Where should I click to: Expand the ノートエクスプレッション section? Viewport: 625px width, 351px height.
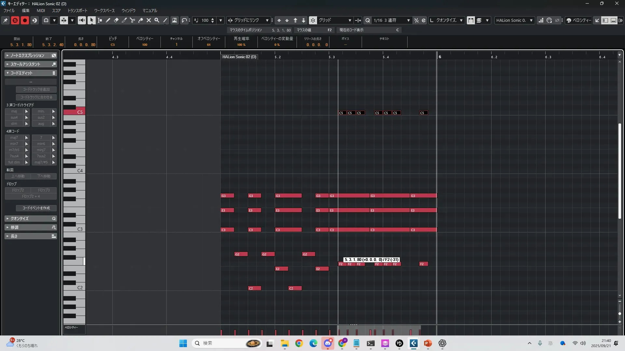(27, 55)
